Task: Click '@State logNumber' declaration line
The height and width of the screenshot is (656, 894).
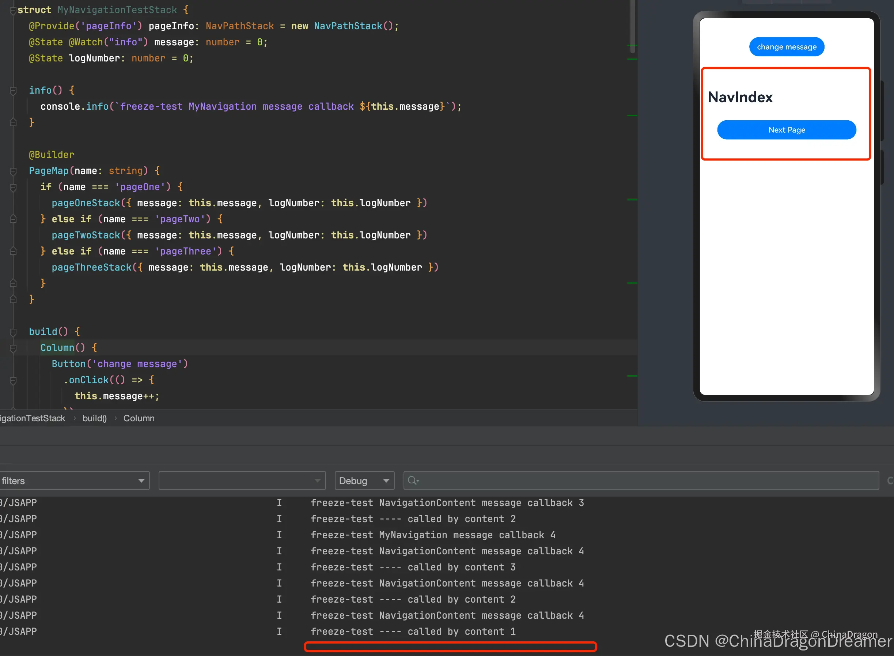Action: point(111,58)
